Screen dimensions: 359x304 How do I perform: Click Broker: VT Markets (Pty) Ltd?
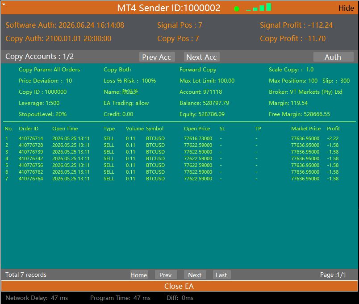tap(305, 92)
